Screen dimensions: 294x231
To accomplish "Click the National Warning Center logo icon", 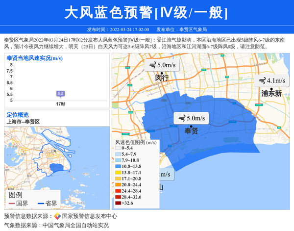I will point(57,216).
